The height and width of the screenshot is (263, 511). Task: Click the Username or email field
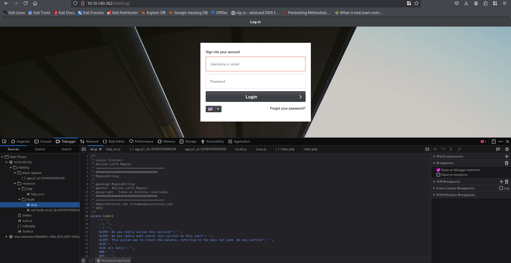[x=255, y=64]
